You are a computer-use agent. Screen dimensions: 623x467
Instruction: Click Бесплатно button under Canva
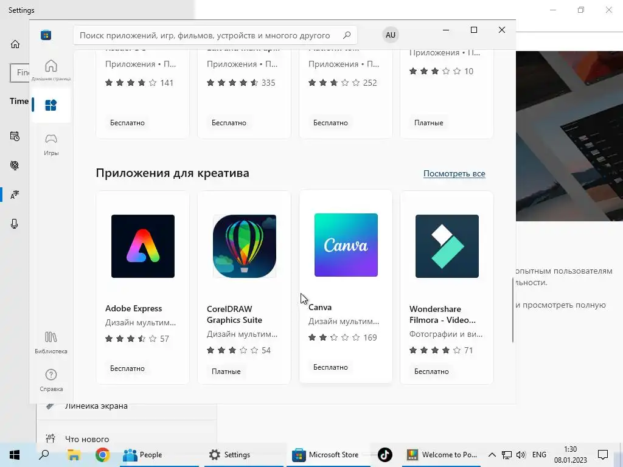click(330, 367)
